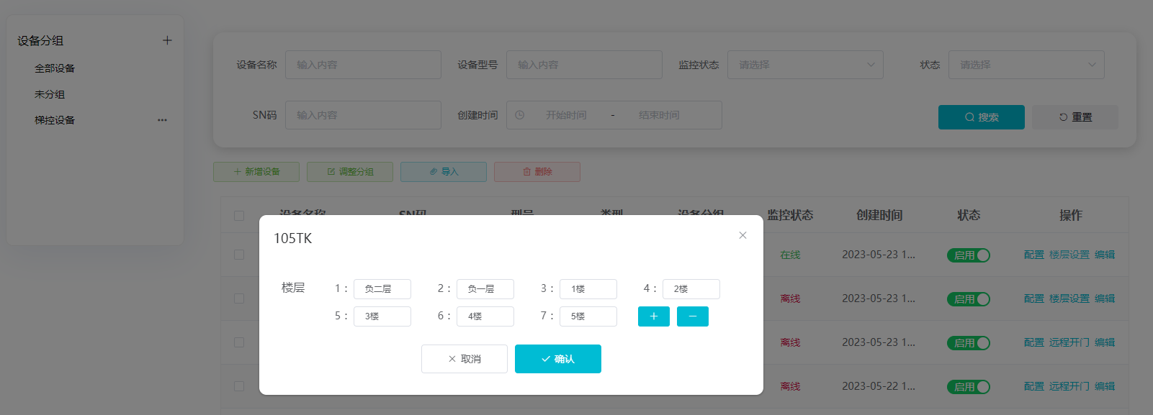Click the 105TK dialog title
The width and height of the screenshot is (1153, 415).
(292, 238)
